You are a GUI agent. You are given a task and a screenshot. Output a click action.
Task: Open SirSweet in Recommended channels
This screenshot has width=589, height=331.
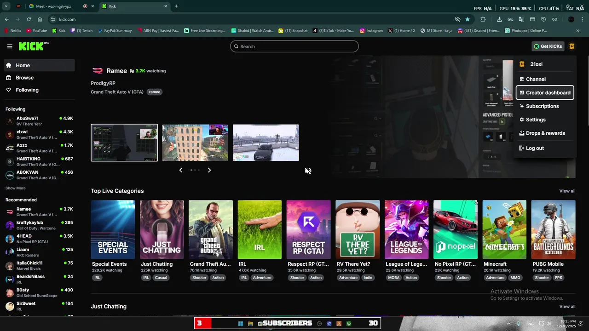click(x=39, y=306)
